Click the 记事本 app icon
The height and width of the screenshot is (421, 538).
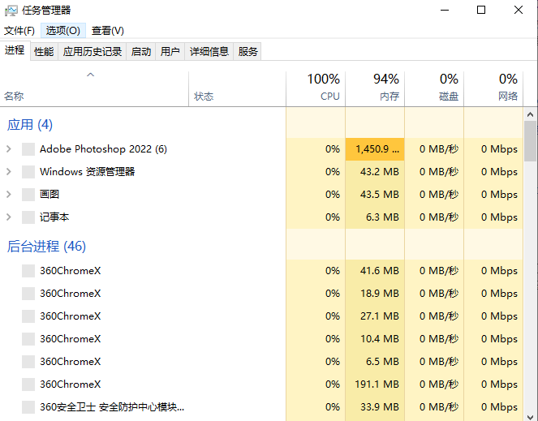[x=28, y=217]
